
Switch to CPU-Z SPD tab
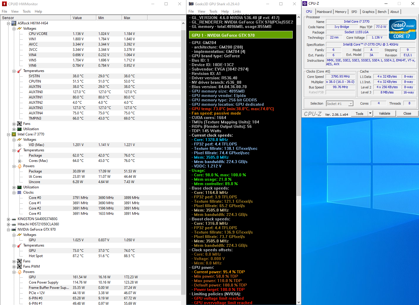pyautogui.click(x=354, y=12)
